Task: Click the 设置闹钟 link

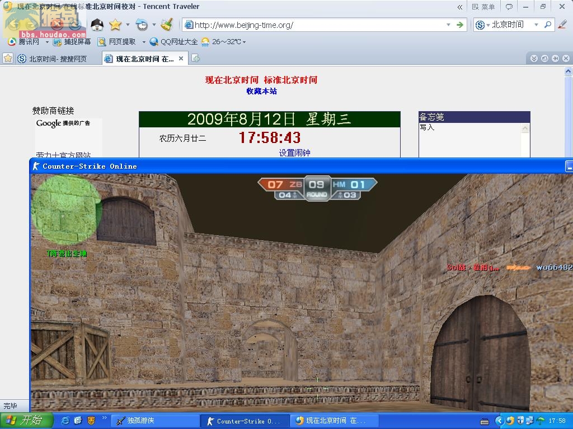Action: pyautogui.click(x=294, y=153)
